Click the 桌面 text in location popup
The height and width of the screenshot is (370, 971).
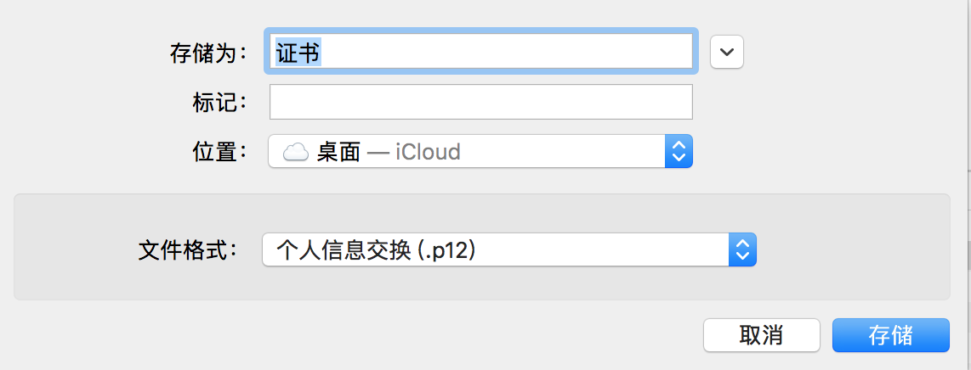338,151
